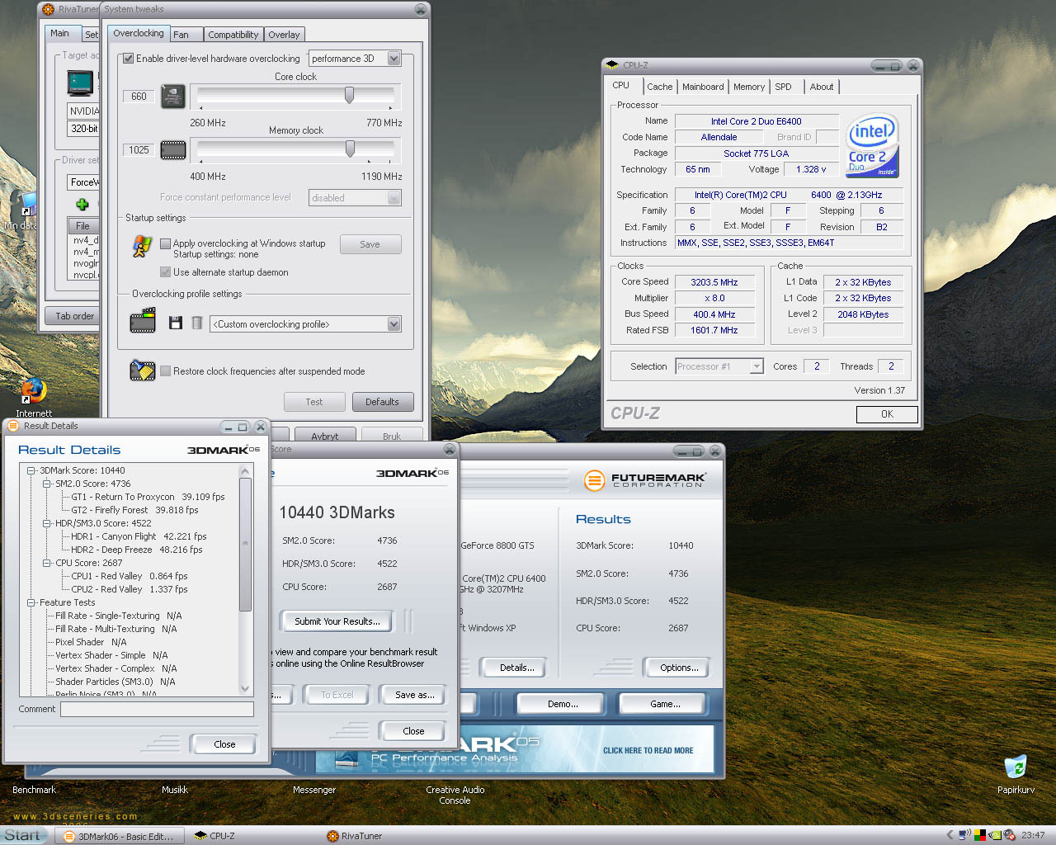
Task: Open the Mainboard tab in CPU-Z
Action: pyautogui.click(x=703, y=87)
